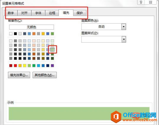159x125 pixels.
Task: Expand the 图案颜色 dropdown arrow
Action: point(124,27)
